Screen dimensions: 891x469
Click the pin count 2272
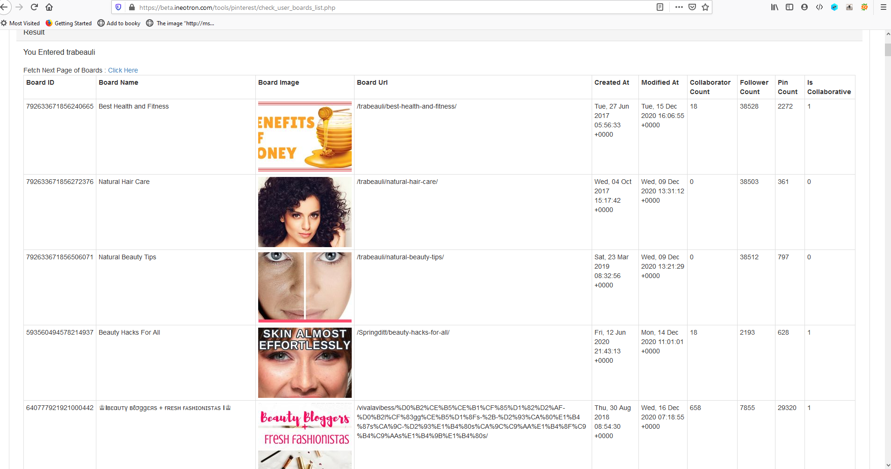[785, 106]
